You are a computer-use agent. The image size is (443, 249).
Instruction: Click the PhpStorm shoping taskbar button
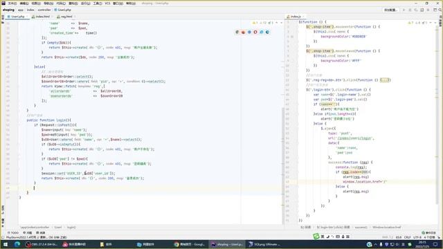(x=227, y=244)
